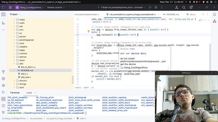Click the MPlayer window title bar
Image resolution: width=218 pixels, height=122 pixels.
point(186,73)
